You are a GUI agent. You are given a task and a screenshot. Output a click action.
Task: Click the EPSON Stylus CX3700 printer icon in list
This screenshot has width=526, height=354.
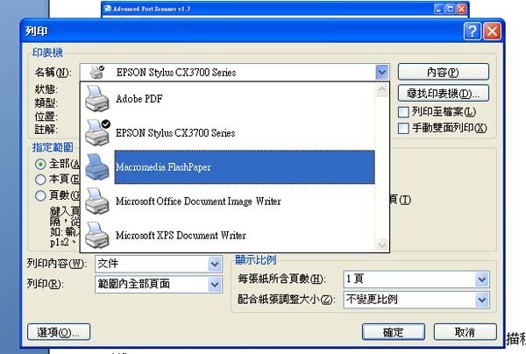pyautogui.click(x=97, y=133)
